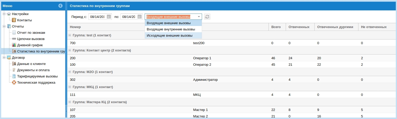
Task: Sort by Отвеченных column header
Action: tap(299, 27)
